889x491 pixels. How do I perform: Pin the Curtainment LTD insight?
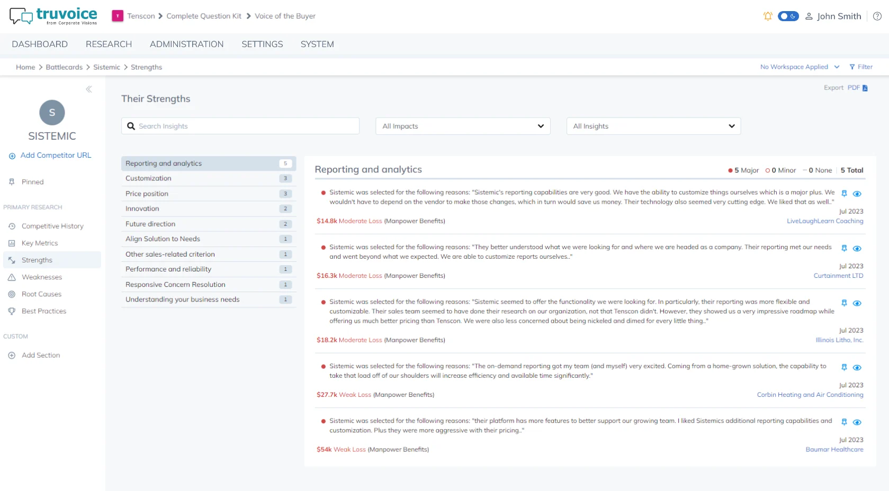tap(844, 248)
